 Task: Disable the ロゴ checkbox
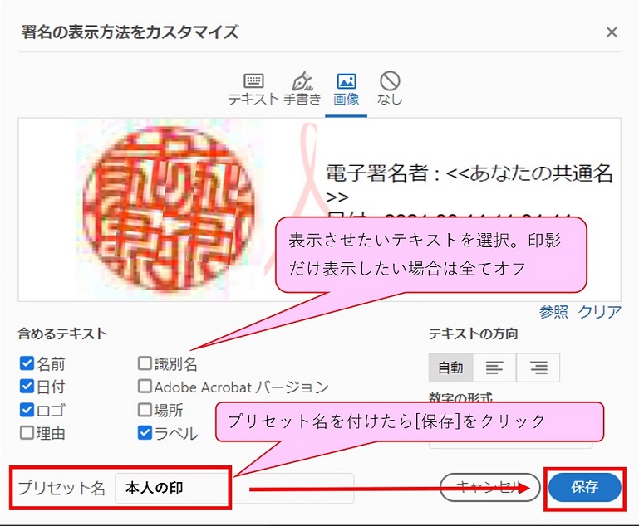[x=27, y=410]
